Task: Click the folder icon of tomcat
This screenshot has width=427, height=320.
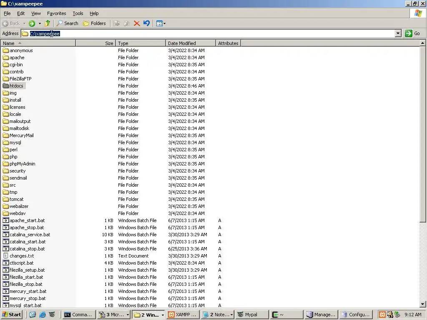Action: (6, 199)
